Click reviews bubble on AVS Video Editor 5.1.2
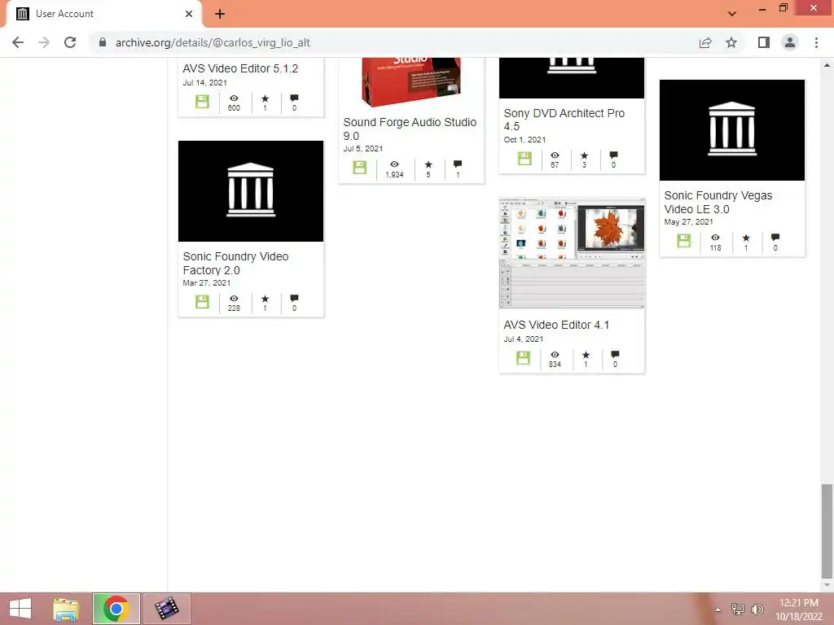834x625 pixels. pyautogui.click(x=294, y=98)
